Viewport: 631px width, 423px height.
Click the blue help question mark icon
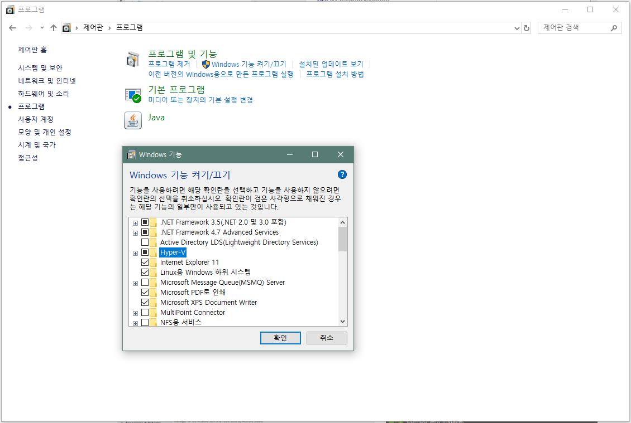tap(342, 174)
